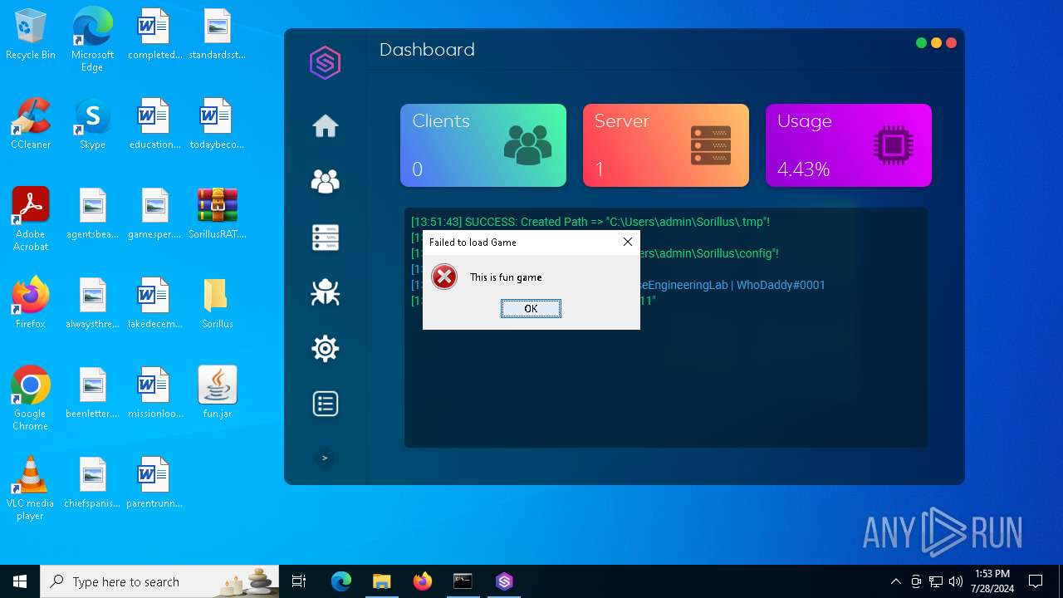Select the CCleaner desktop shortcut
The width and height of the screenshot is (1063, 598).
pyautogui.click(x=31, y=125)
